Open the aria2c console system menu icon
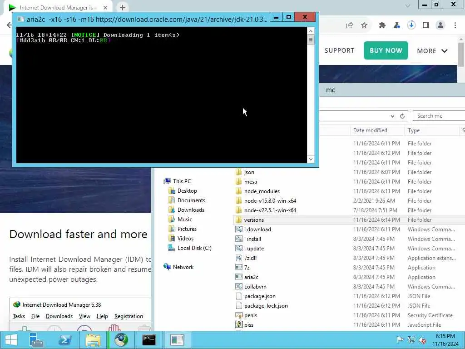This screenshot has width=465, height=349. tap(21, 19)
